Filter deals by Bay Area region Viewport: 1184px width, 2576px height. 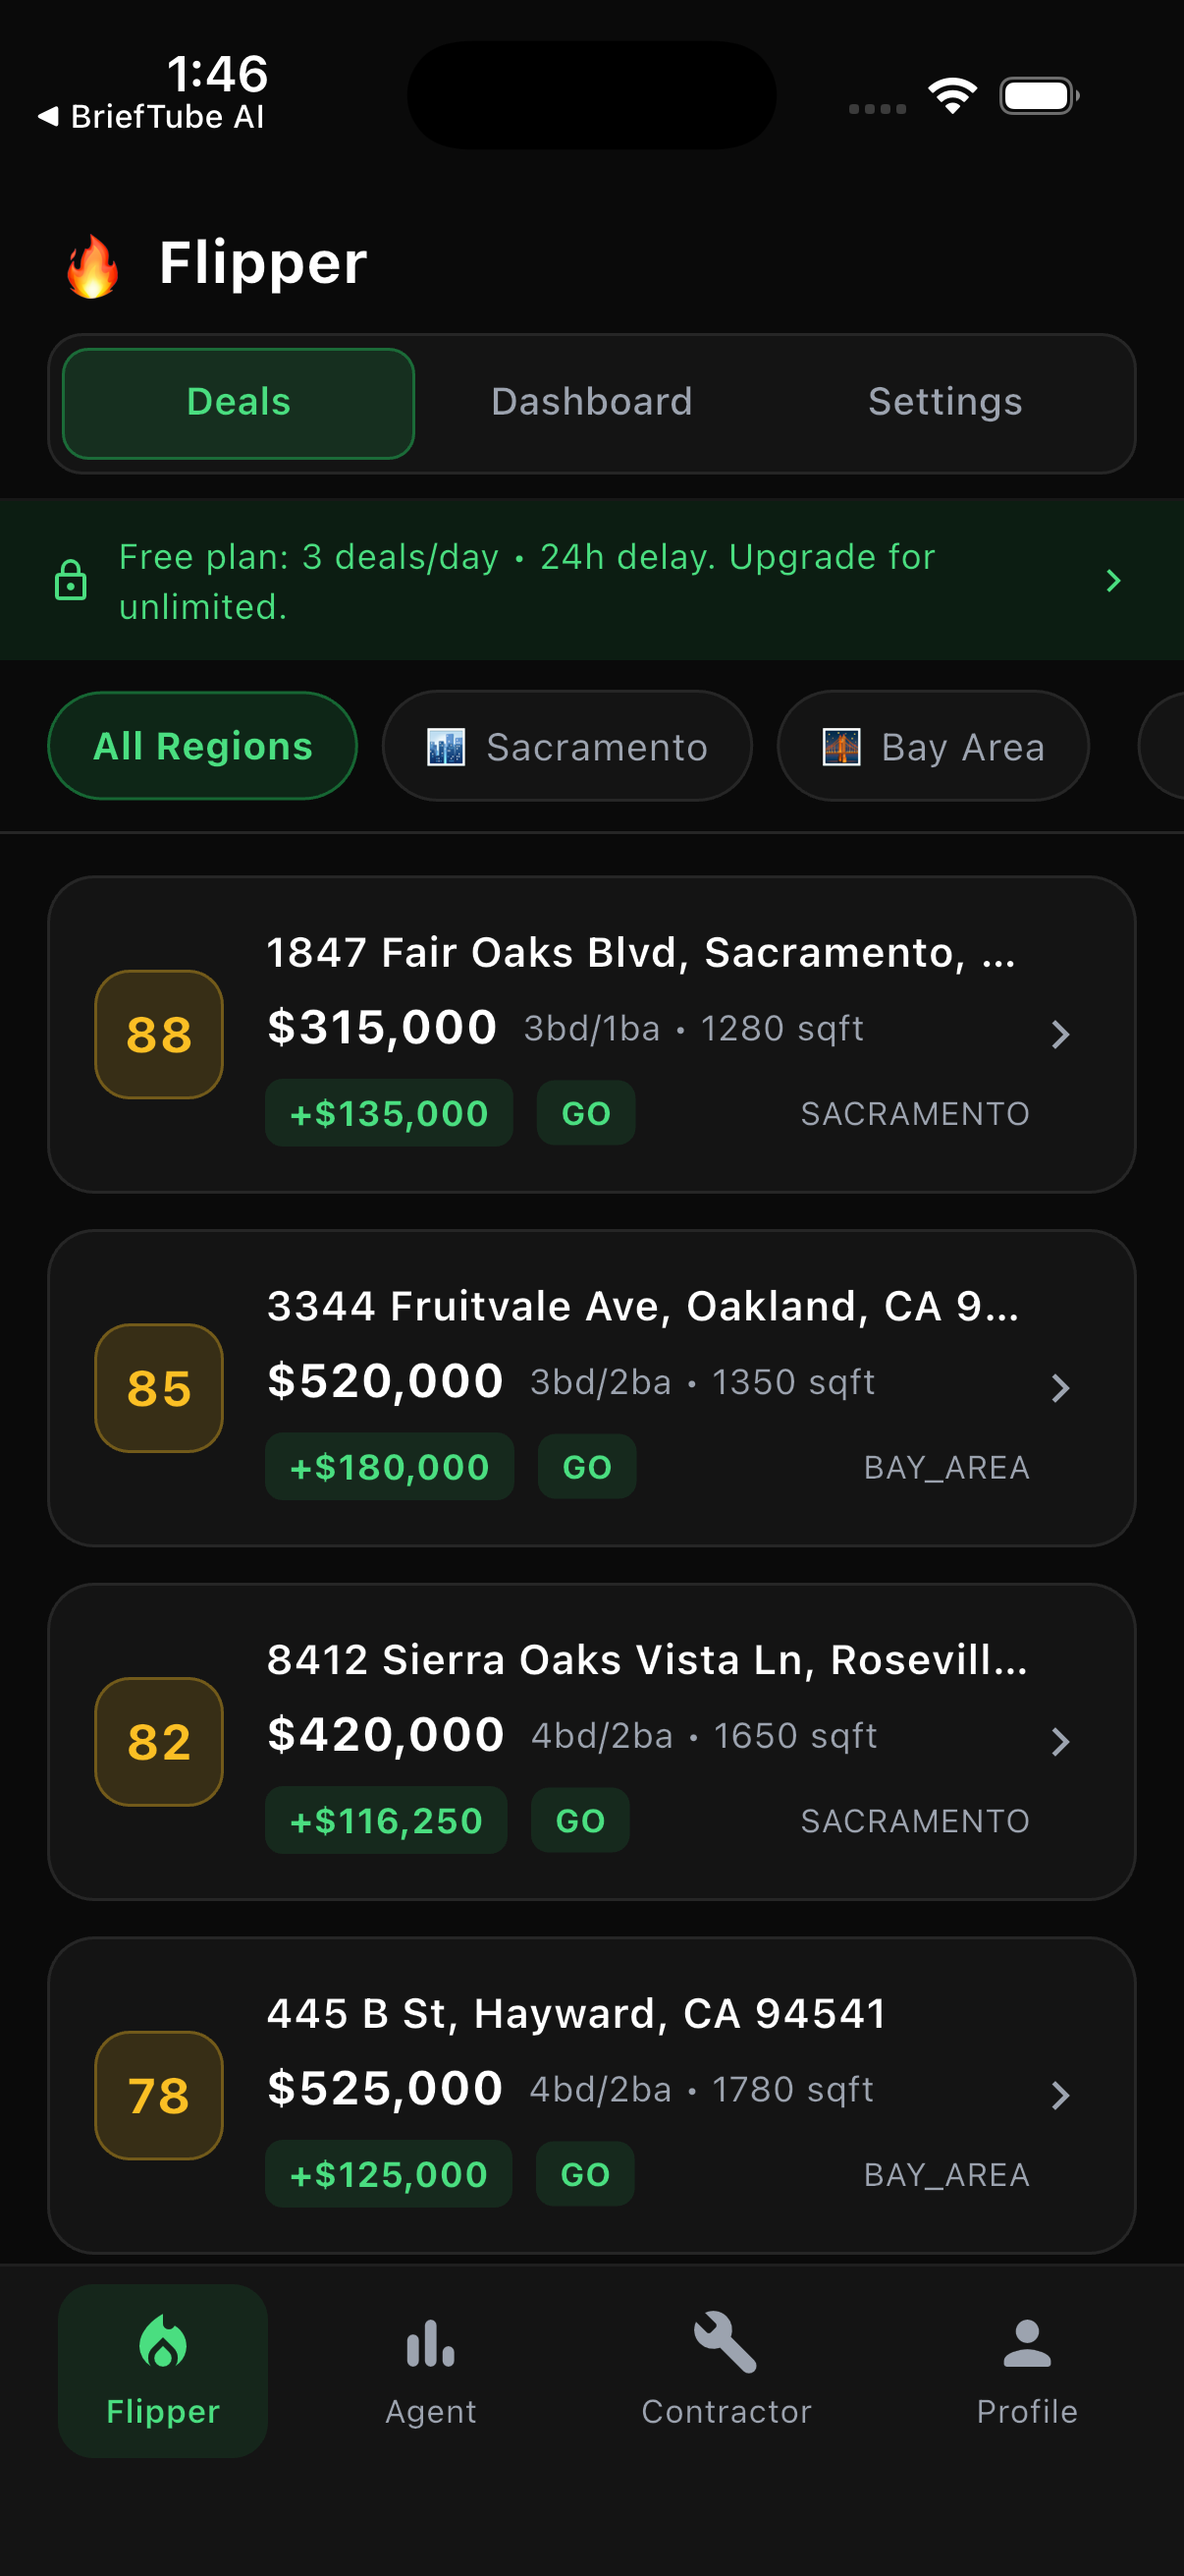pyautogui.click(x=933, y=746)
